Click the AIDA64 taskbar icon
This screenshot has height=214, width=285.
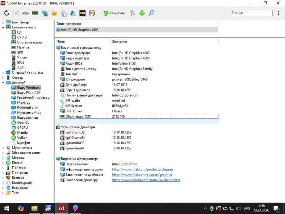point(62,208)
